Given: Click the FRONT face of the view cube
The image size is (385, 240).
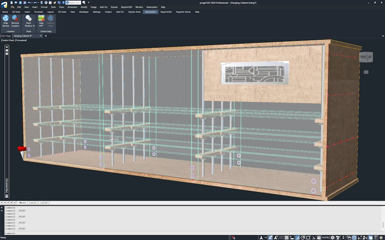Looking at the screenshot, I should (364, 57).
